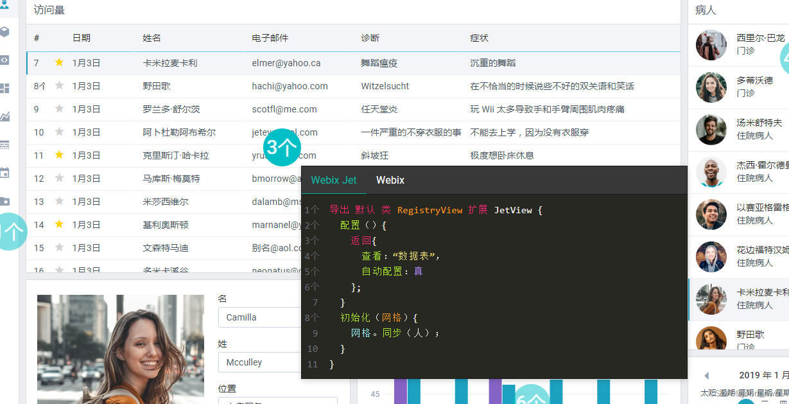Click avatar of 卡米拉麦卡利 in patients list
Screen dimensions: 789x404
(711, 299)
